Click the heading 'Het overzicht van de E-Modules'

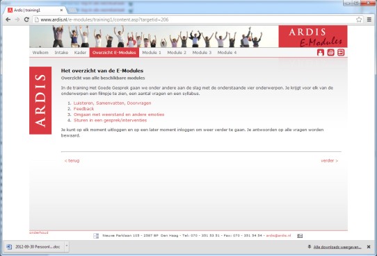[102, 71]
